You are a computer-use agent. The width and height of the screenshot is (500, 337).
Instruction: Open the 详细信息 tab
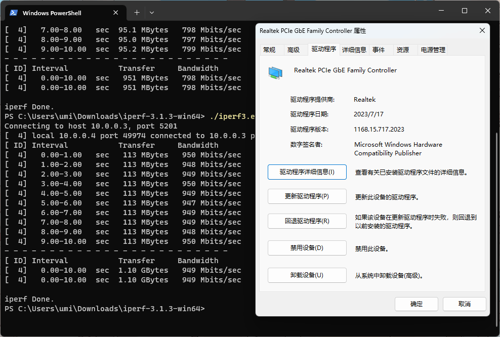354,50
